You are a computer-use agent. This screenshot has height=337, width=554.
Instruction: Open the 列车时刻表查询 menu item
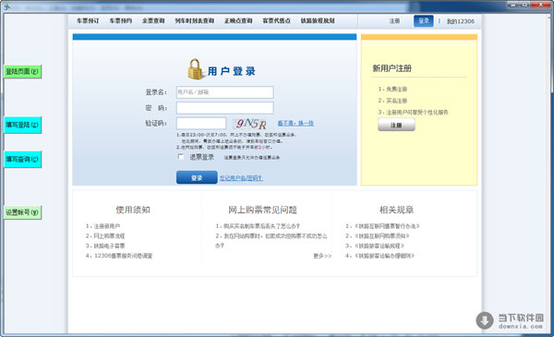[x=195, y=21]
